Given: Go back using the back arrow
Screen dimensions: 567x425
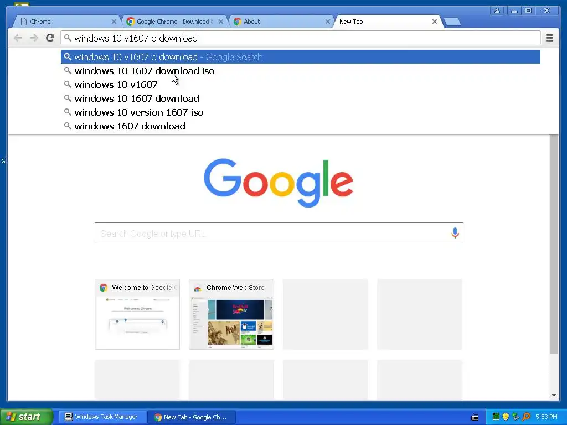Looking at the screenshot, I should point(18,38).
